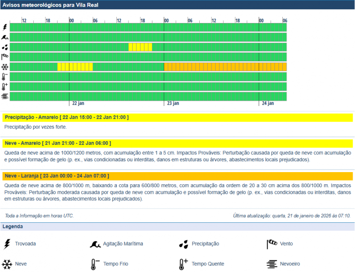Click the 'Avisos meteorológicos para Vila Real' title bar
Screen dimensions: 355x272
177,5
